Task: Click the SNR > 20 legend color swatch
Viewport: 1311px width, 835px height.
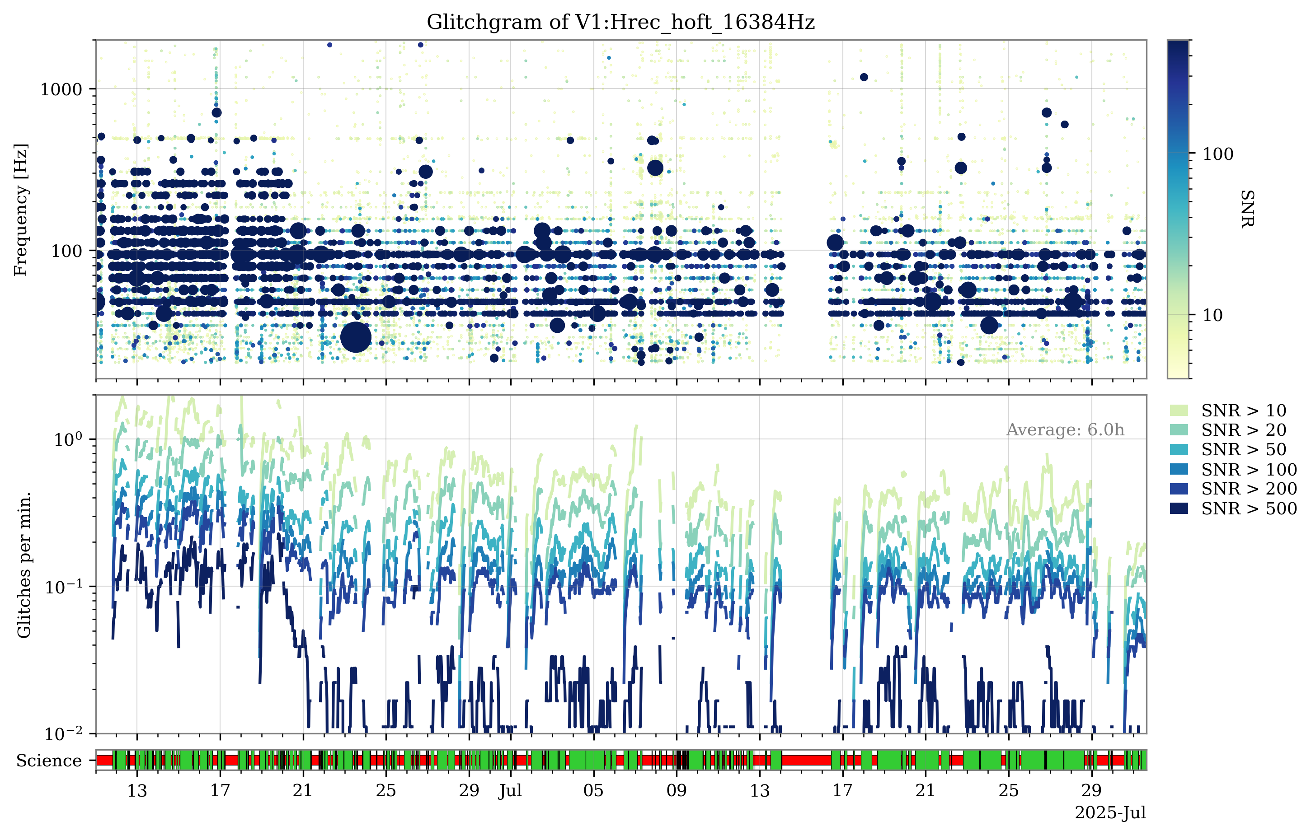Action: [1179, 430]
